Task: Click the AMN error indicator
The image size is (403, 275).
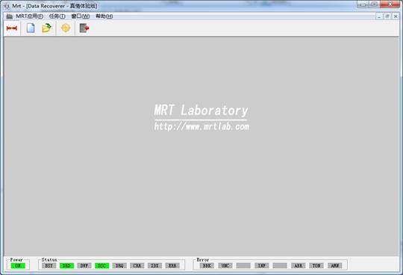Action: tap(335, 266)
